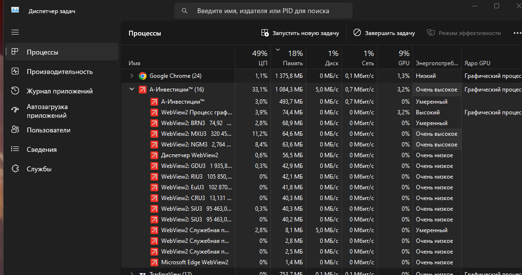This screenshot has width=522, height=275.
Task: Open the hamburger navigation menu
Action: pyautogui.click(x=15, y=32)
